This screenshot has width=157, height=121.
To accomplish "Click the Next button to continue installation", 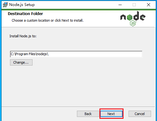I will 111,114.
